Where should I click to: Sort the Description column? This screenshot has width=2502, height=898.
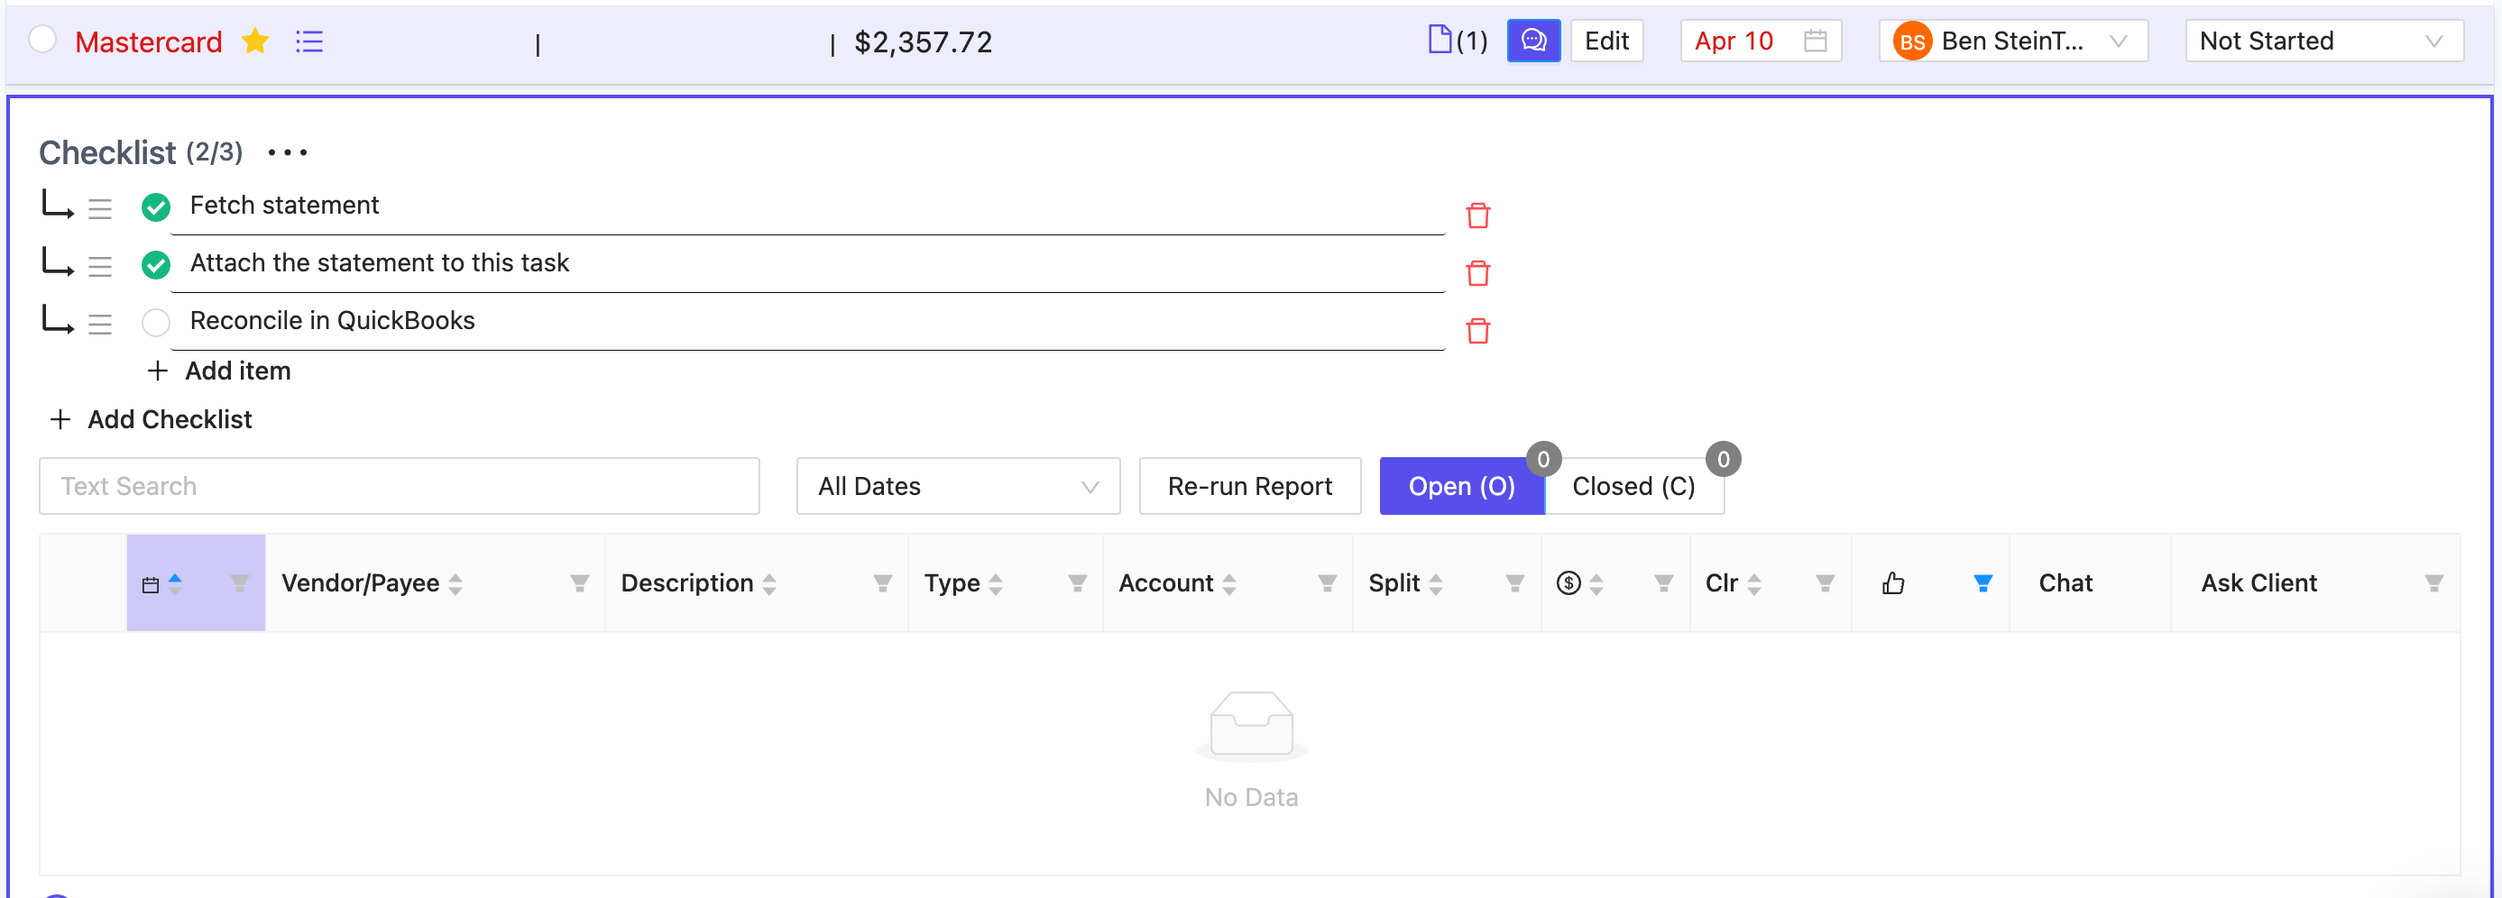coord(769,584)
